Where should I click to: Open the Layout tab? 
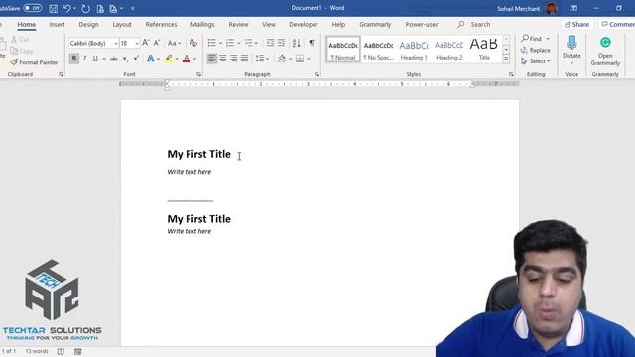click(122, 24)
